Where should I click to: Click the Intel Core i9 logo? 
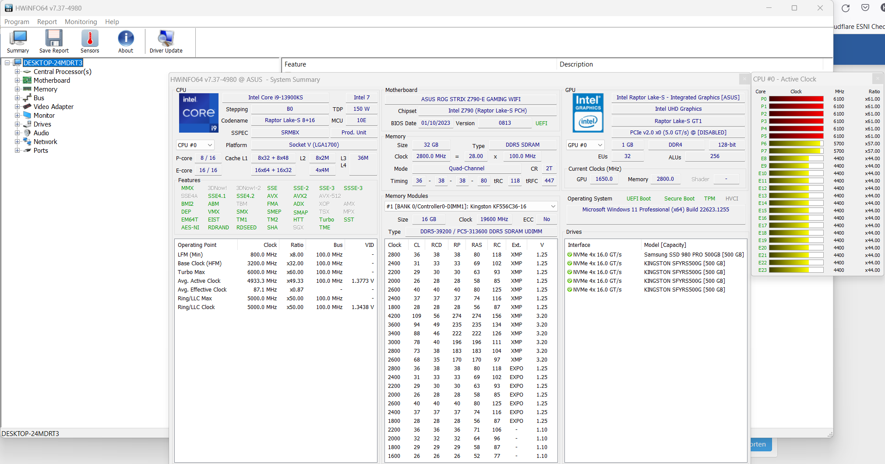198,113
